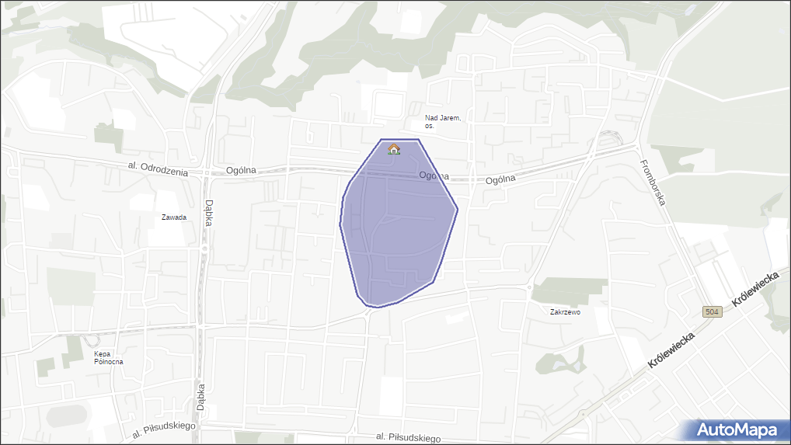Select Ogólna label nearest Fromborska street

tap(501, 179)
